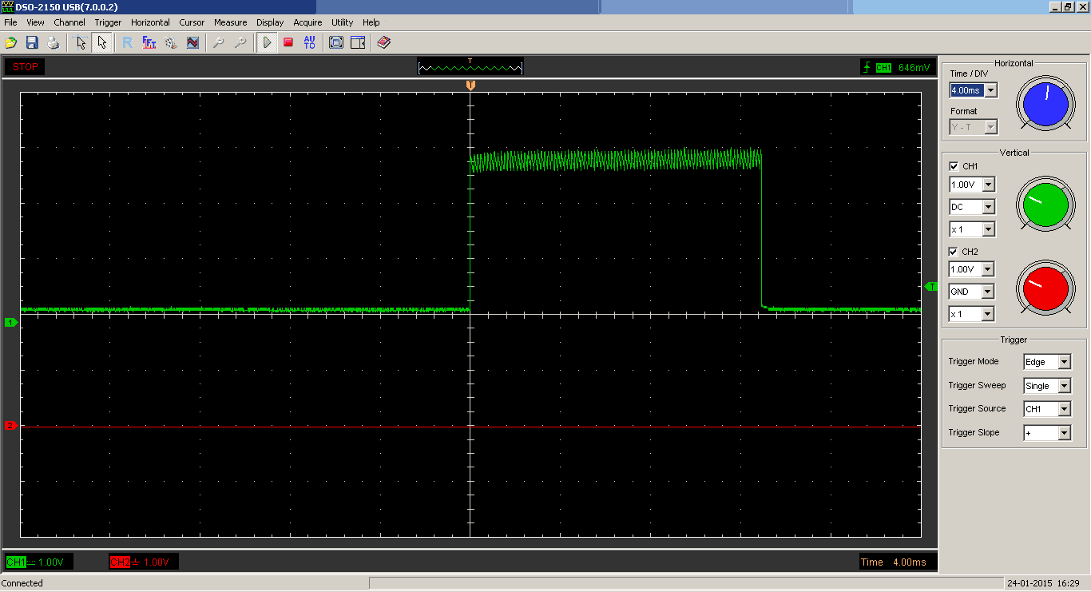
Task: Click the red channel 2 ground marker
Action: (10, 426)
